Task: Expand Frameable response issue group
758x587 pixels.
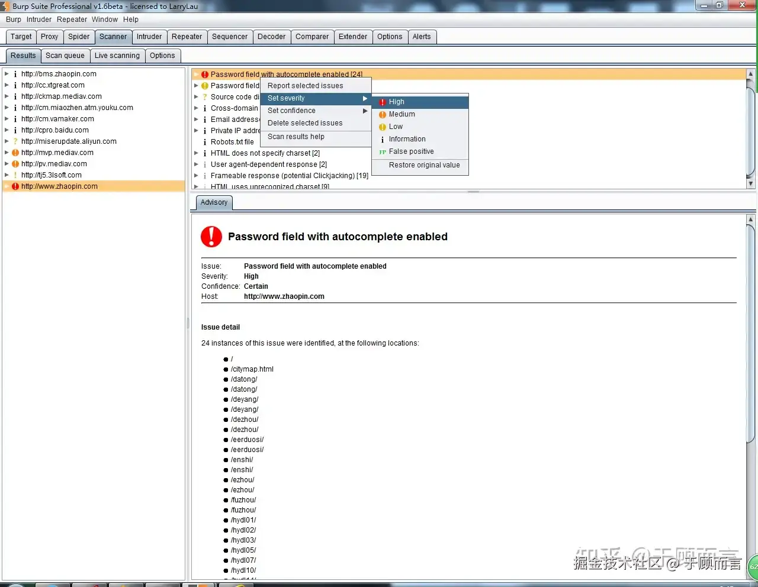Action: pos(197,176)
